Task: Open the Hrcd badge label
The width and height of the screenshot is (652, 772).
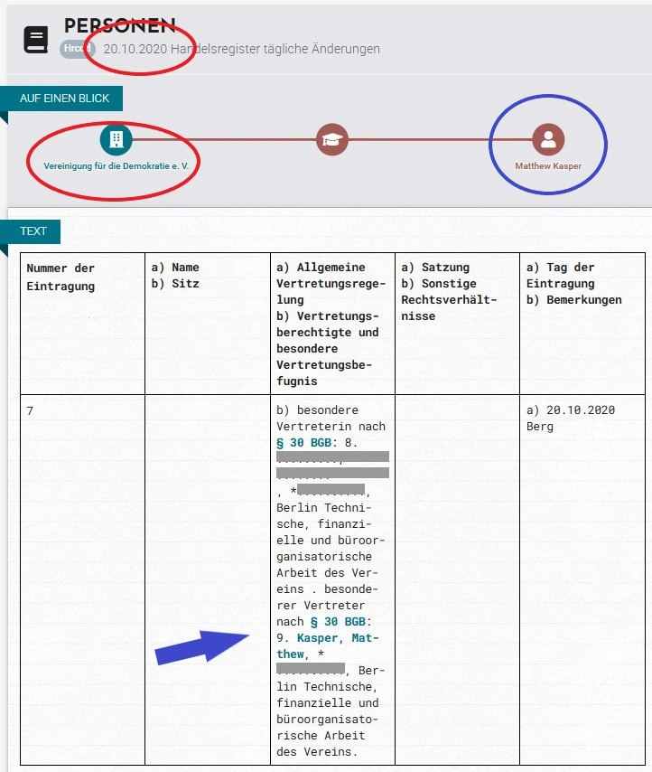Action: click(x=77, y=48)
